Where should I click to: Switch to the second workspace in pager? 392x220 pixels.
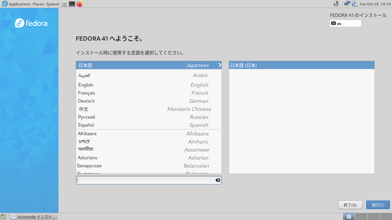[361, 217]
